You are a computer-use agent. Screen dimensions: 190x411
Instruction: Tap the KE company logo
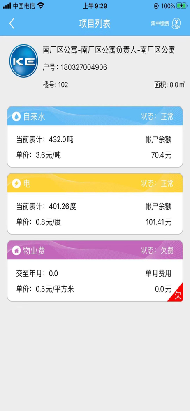point(23,61)
